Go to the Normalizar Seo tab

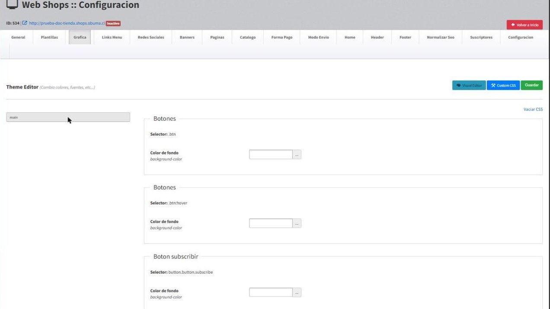441,37
